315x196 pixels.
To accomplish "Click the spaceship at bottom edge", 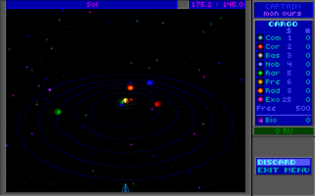I will 126,188.
